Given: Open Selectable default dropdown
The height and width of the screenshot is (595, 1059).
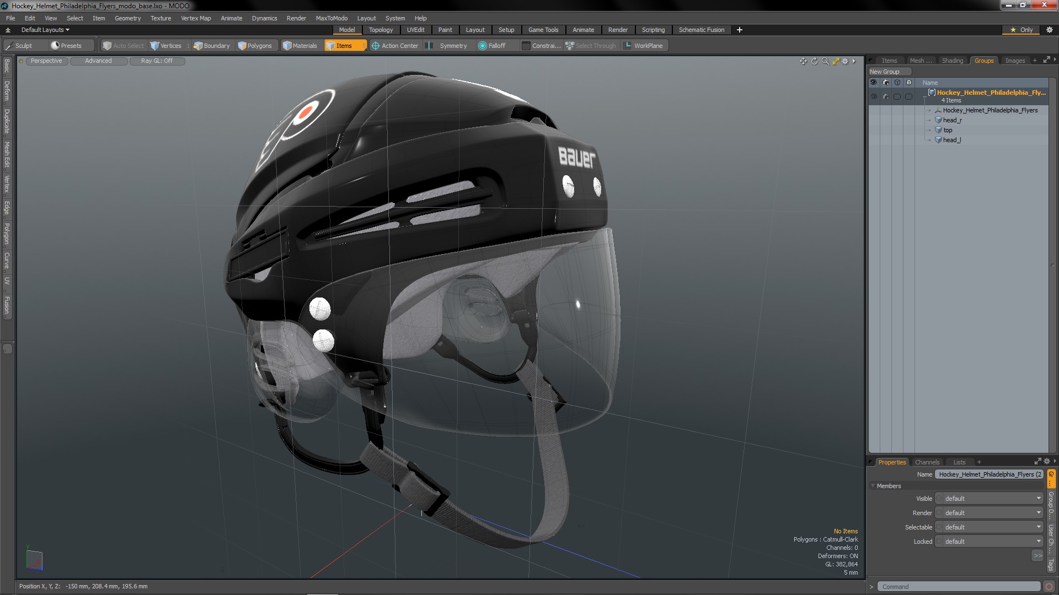Looking at the screenshot, I should (990, 527).
